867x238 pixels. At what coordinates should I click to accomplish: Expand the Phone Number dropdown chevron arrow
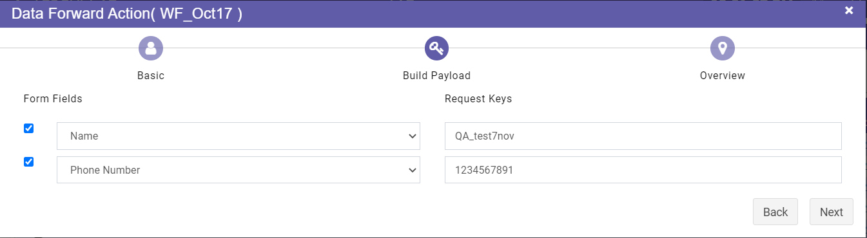click(x=413, y=170)
